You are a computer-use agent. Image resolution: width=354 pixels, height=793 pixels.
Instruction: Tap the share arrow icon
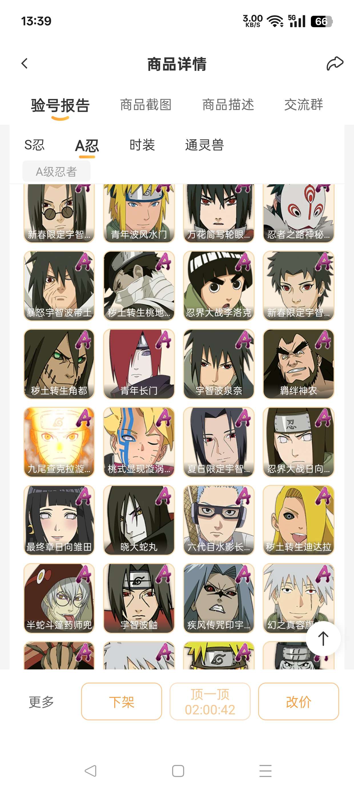pos(335,64)
